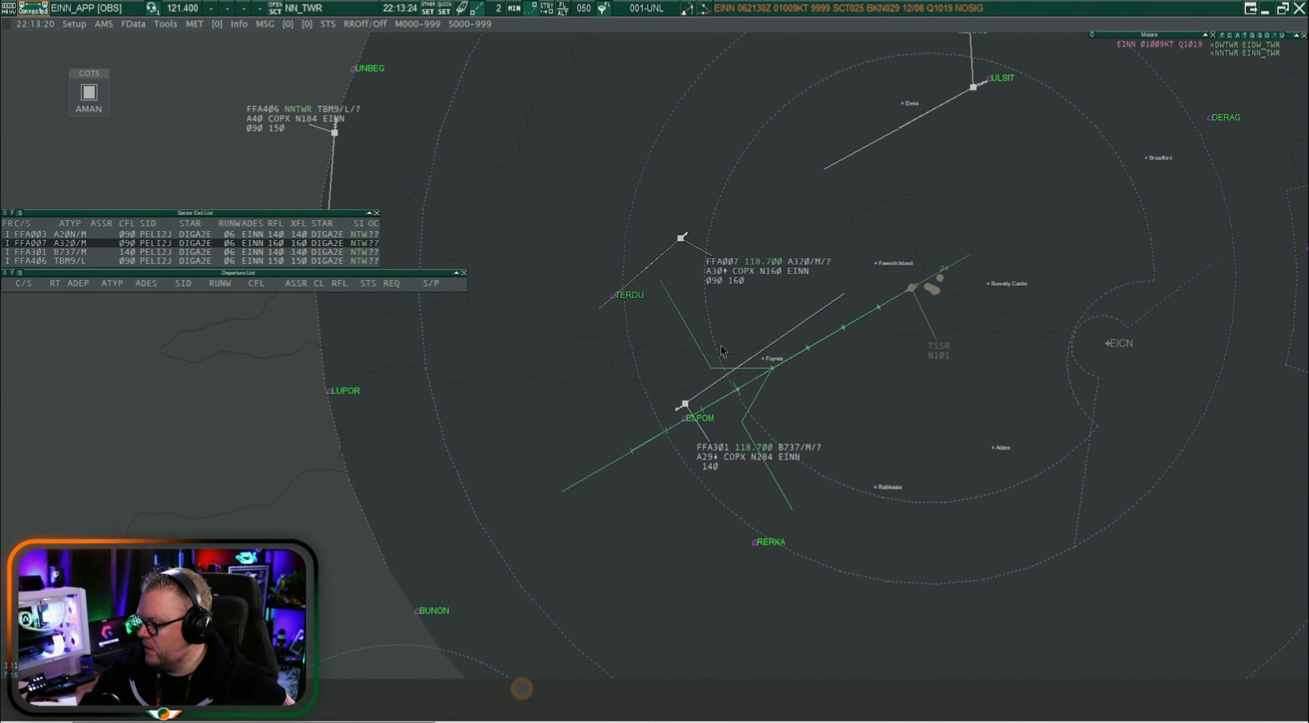The width and height of the screenshot is (1309, 723).
Task: Click the QUICK SET button icon
Action: [x=444, y=8]
